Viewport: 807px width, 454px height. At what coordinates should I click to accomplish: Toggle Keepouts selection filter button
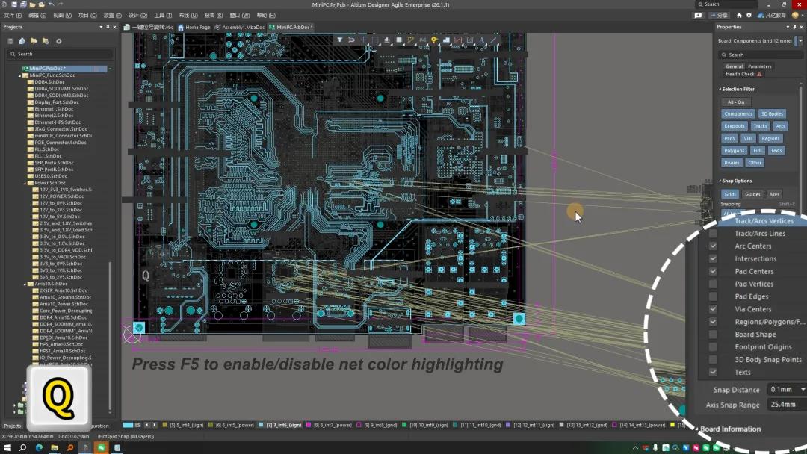(x=735, y=126)
